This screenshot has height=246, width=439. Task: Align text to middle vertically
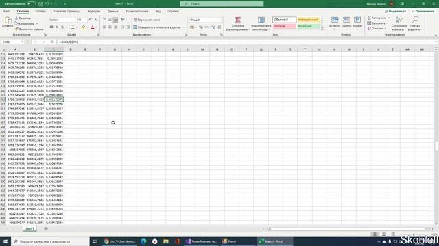tap(110, 20)
